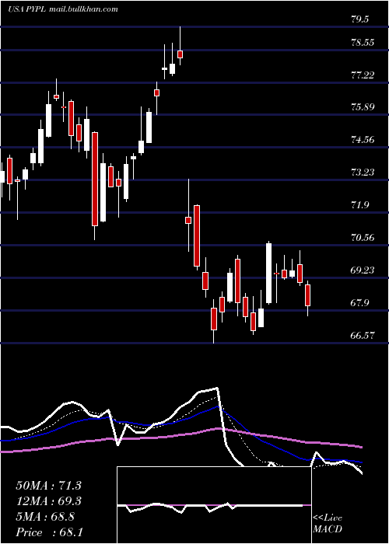Click the 79.5 price axis label

(359, 19)
